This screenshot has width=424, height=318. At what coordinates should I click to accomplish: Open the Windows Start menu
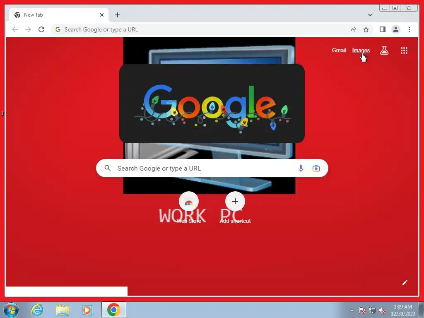tap(11, 310)
